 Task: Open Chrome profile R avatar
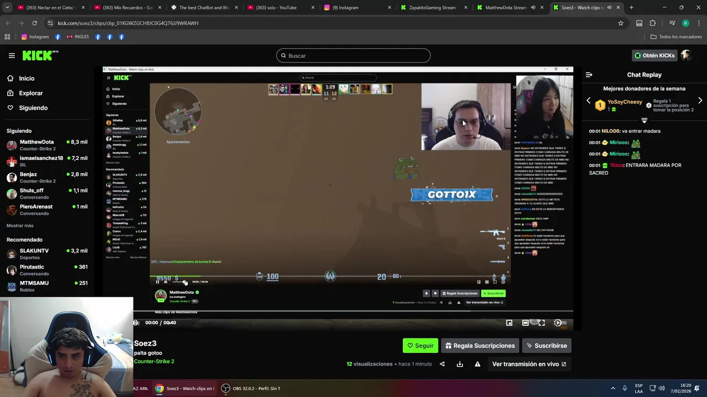pos(685,23)
